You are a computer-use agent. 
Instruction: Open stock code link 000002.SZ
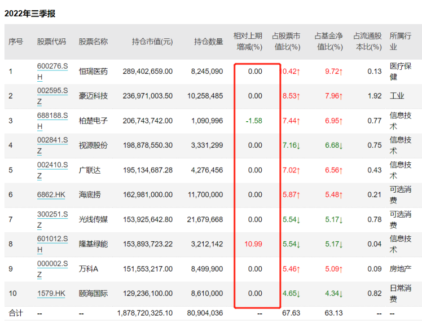coord(52,269)
